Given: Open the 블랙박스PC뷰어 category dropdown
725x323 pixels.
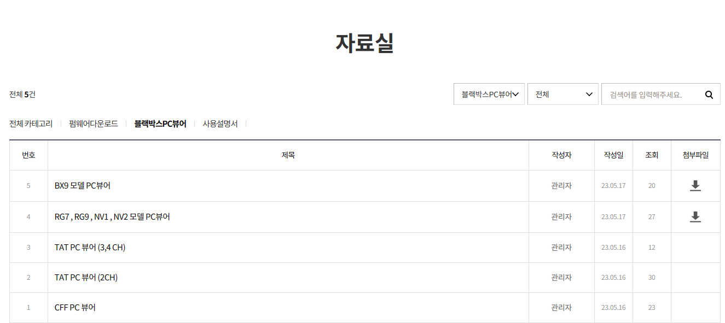Looking at the screenshot, I should click(x=489, y=94).
